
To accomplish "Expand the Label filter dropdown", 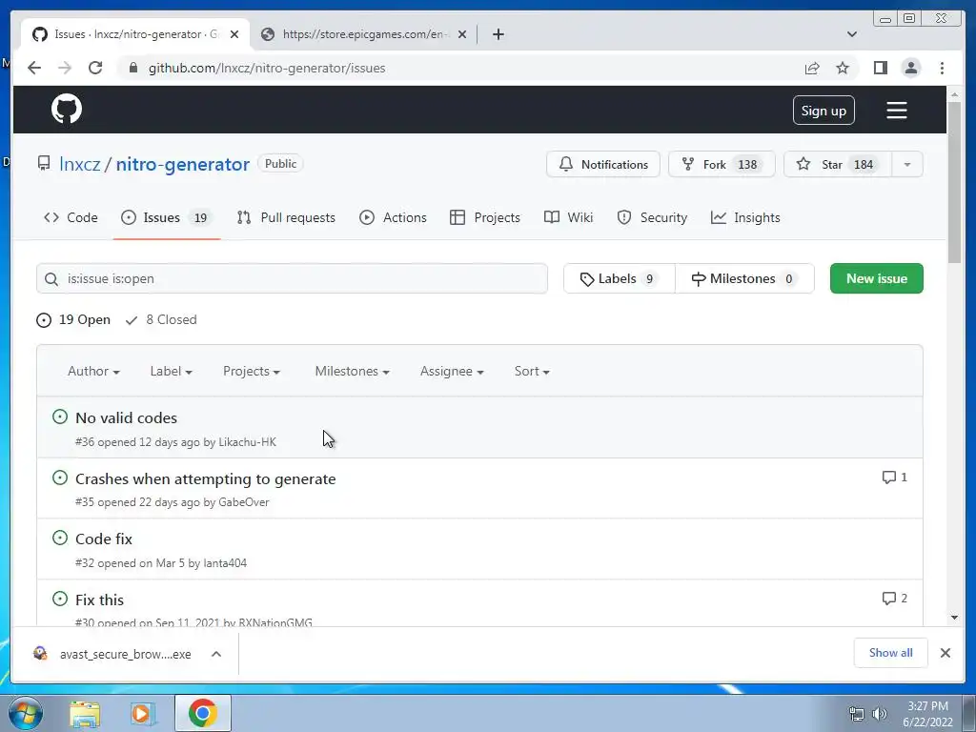I will point(172,371).
